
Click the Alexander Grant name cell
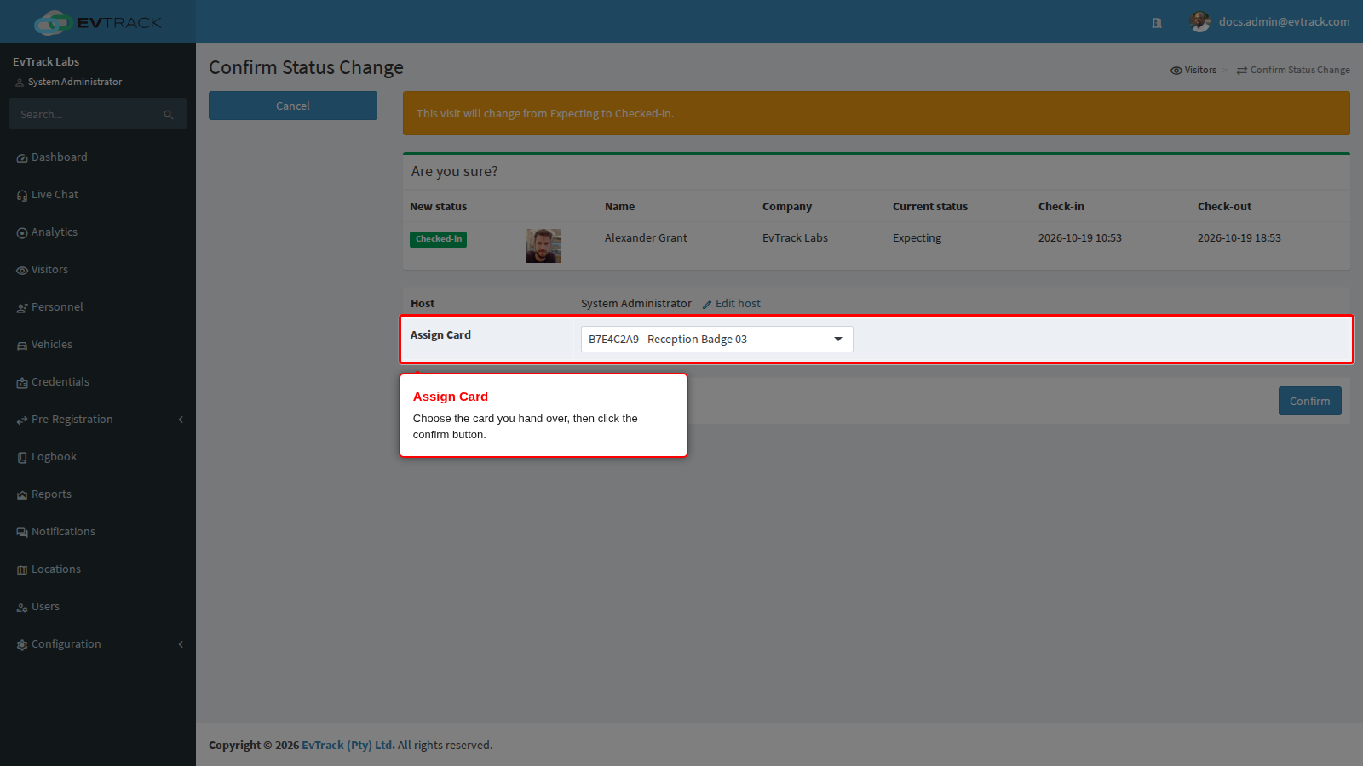(x=646, y=238)
